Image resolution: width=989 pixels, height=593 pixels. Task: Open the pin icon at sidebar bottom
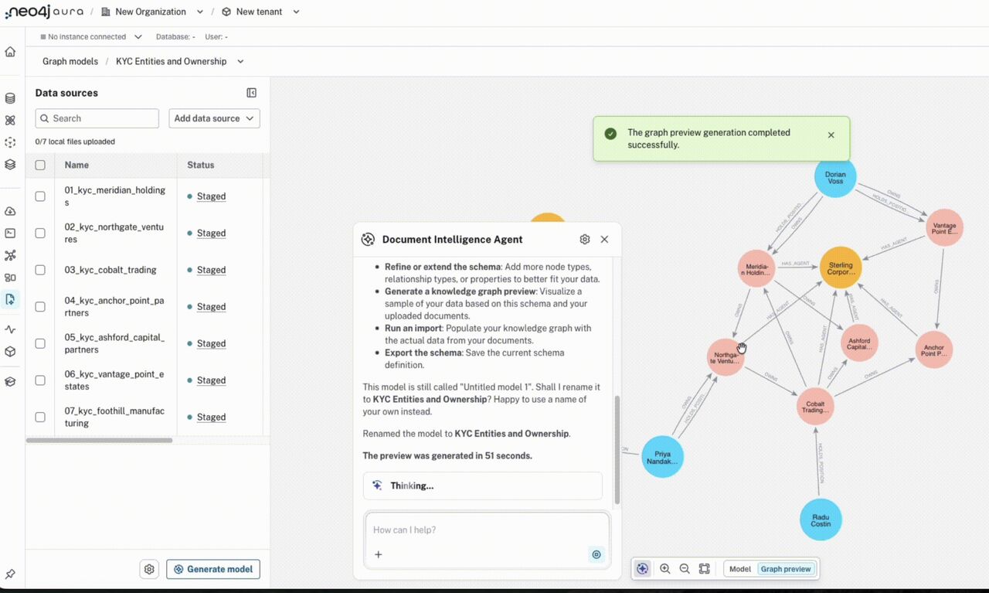pos(10,574)
